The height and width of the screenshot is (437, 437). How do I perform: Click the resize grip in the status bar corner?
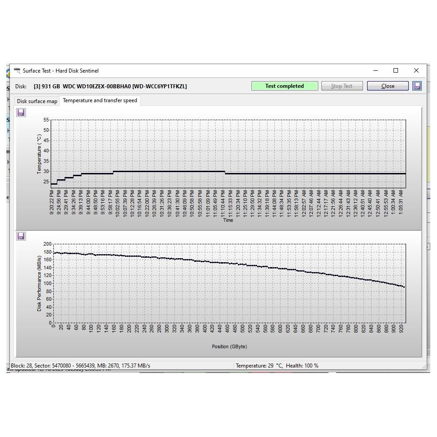point(424,367)
